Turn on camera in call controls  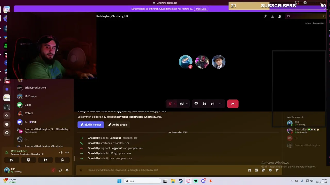pos(182,104)
